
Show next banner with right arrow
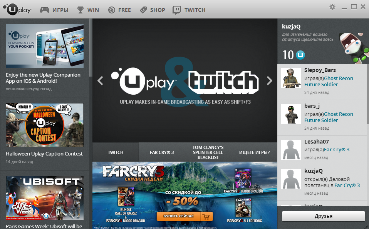(270, 81)
